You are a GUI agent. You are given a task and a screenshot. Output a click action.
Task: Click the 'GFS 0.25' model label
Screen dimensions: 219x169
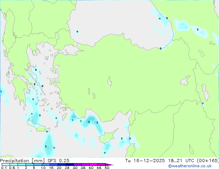click(x=58, y=161)
